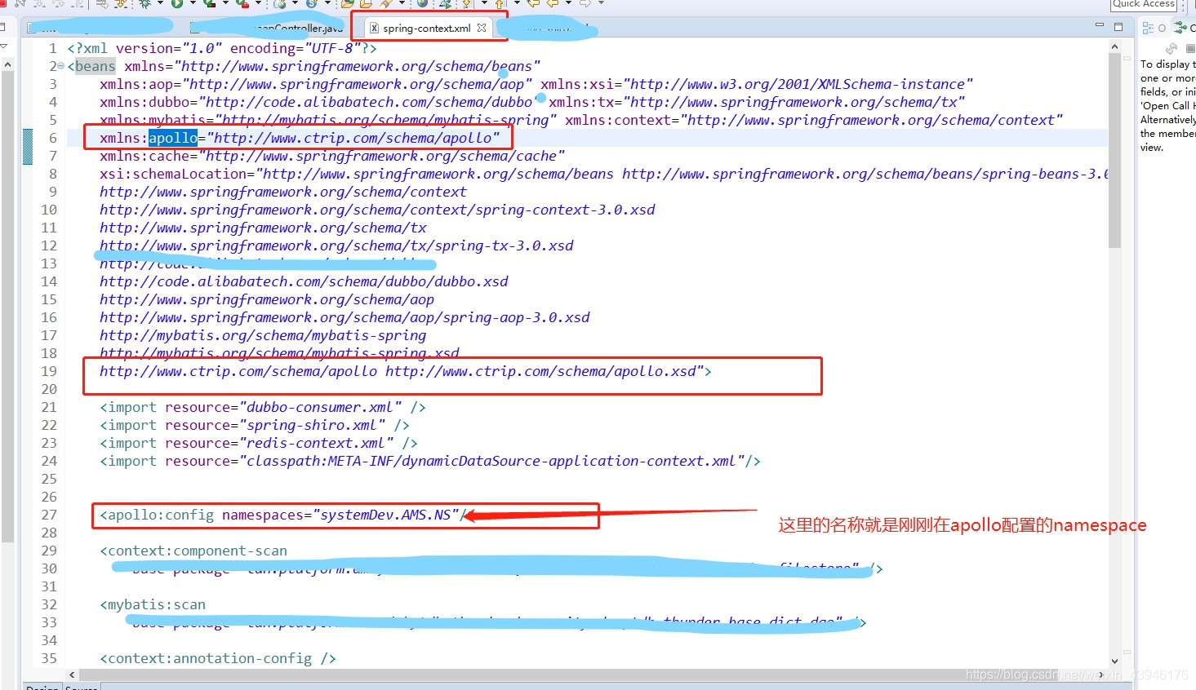Screen dimensions: 1196x690
Task: Switch to the Design tab at bottom
Action: tap(42, 687)
